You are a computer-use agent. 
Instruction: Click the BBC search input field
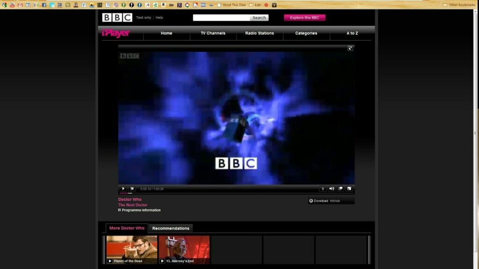[222, 18]
